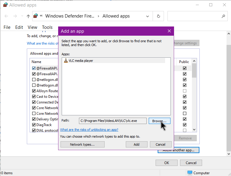
Task: Click the chevron after Windows Defender Fire...
Action: coord(98,16)
